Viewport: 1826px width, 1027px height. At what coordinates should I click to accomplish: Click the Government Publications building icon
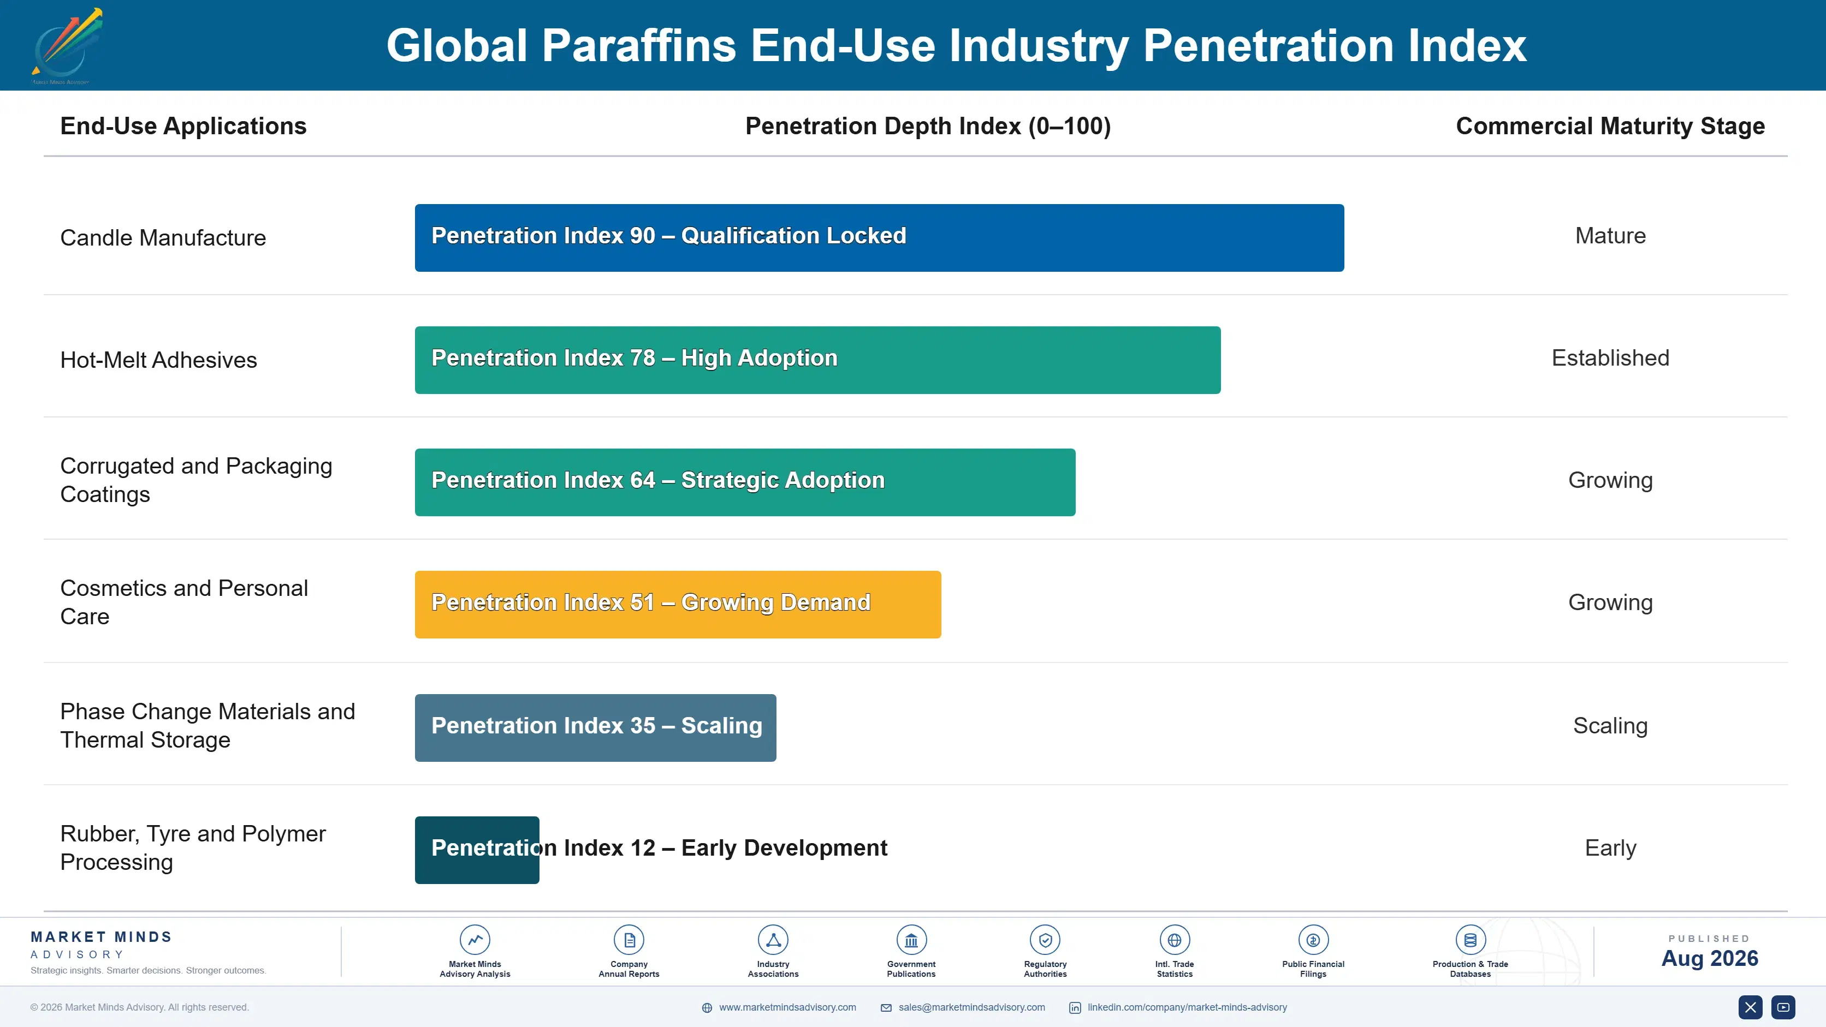[x=911, y=940]
